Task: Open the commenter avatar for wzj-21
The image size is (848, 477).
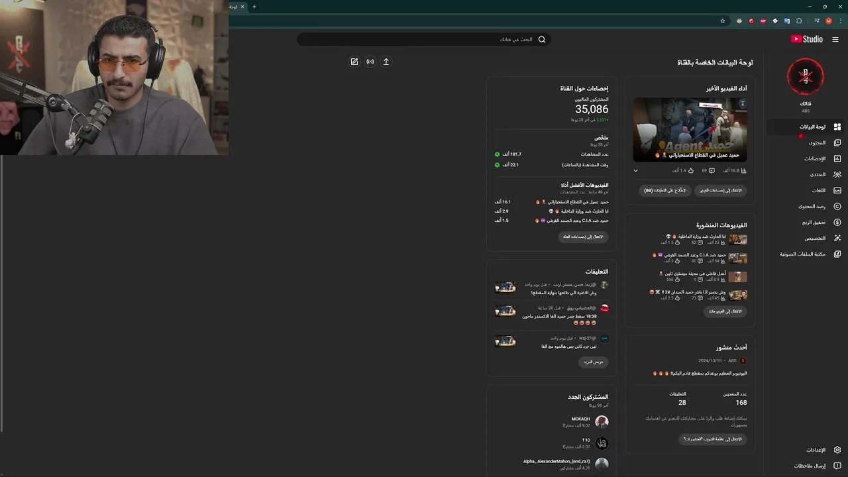Action: point(604,339)
